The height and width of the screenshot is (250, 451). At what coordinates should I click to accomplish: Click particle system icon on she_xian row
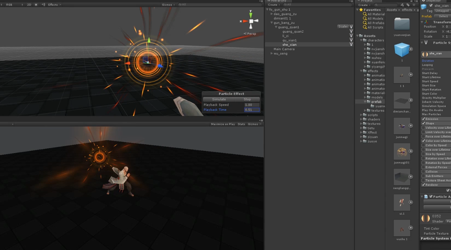[x=351, y=45]
